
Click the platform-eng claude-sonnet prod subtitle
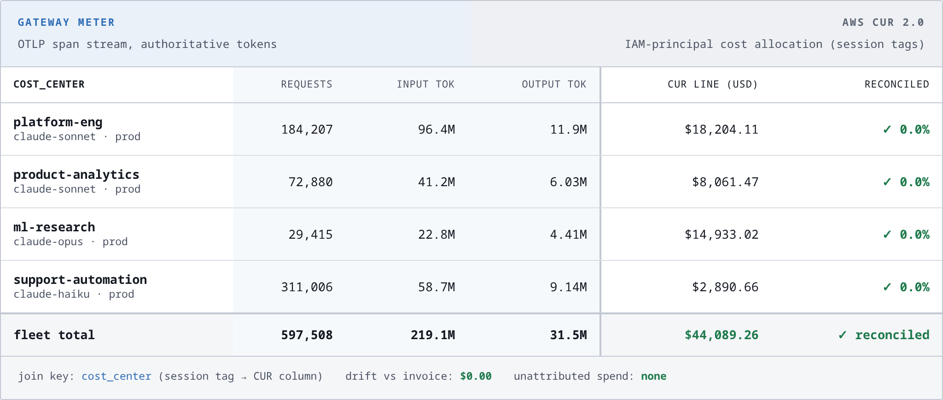pos(77,137)
